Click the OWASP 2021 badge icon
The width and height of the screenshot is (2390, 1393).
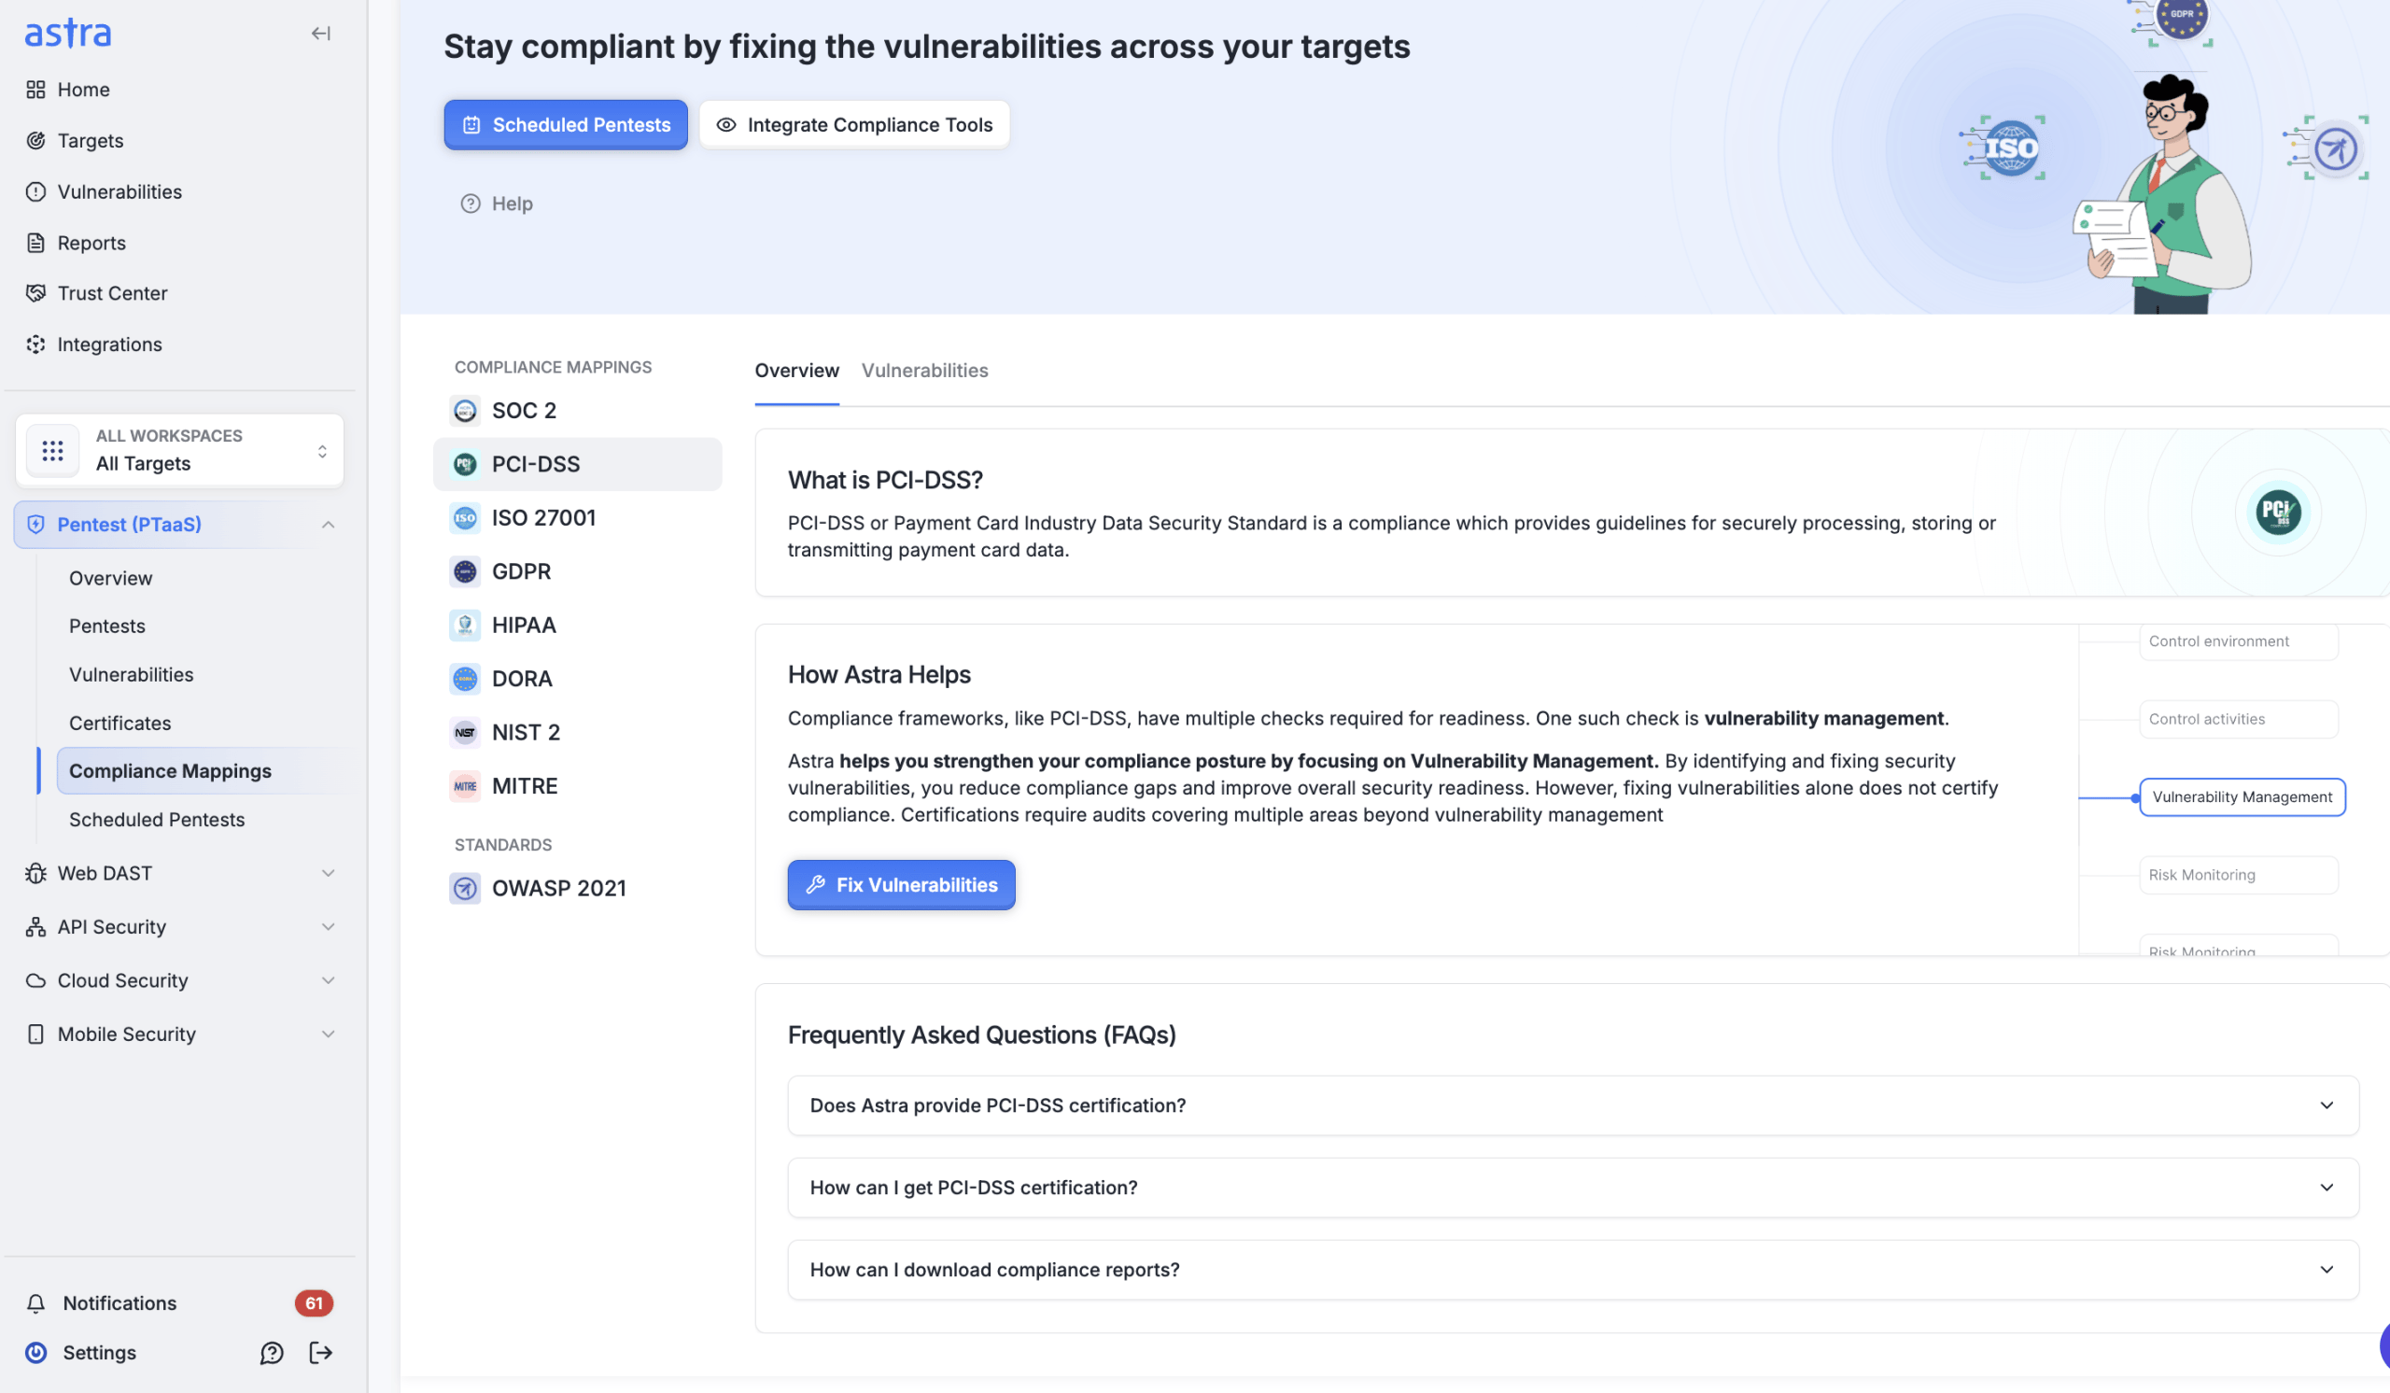point(465,889)
